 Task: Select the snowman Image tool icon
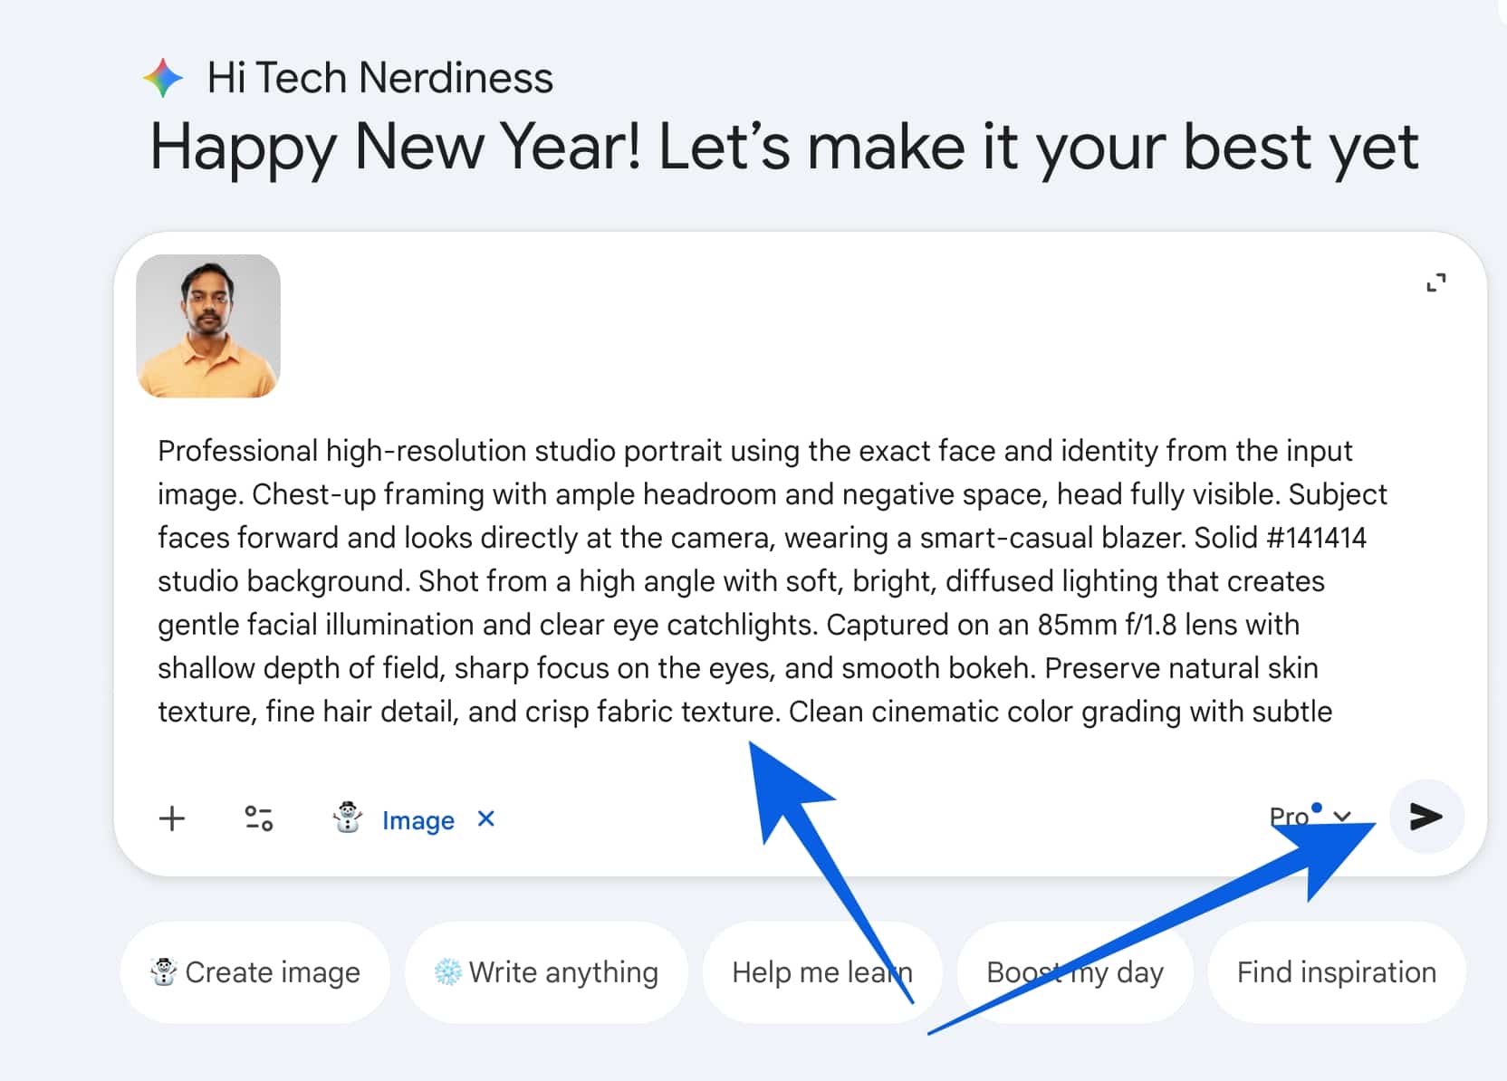[x=350, y=819]
